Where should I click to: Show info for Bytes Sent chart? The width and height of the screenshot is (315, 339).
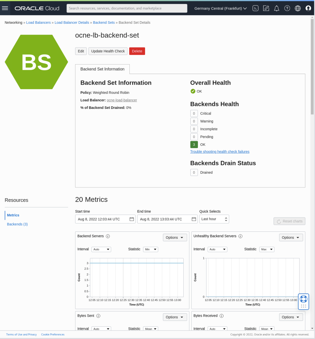[98, 316]
